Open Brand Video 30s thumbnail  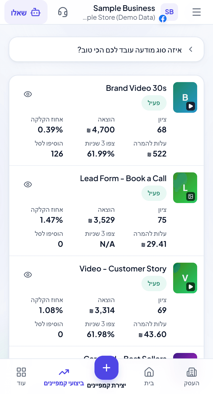185,97
